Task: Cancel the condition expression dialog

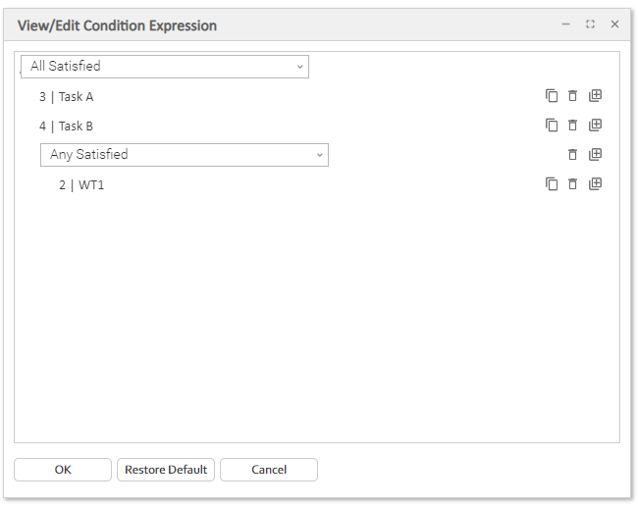Action: (268, 470)
